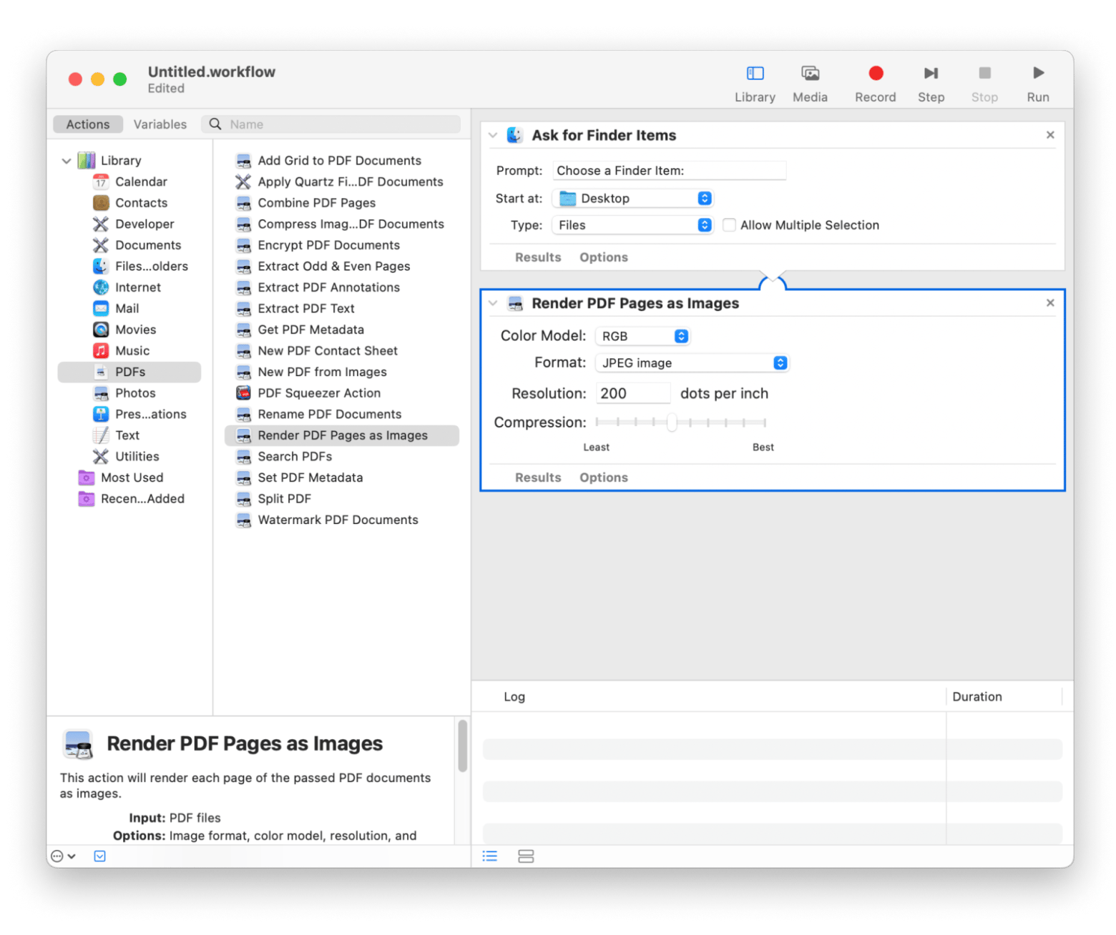Switch to the Variables tab
The width and height of the screenshot is (1116, 935).
[x=160, y=124]
